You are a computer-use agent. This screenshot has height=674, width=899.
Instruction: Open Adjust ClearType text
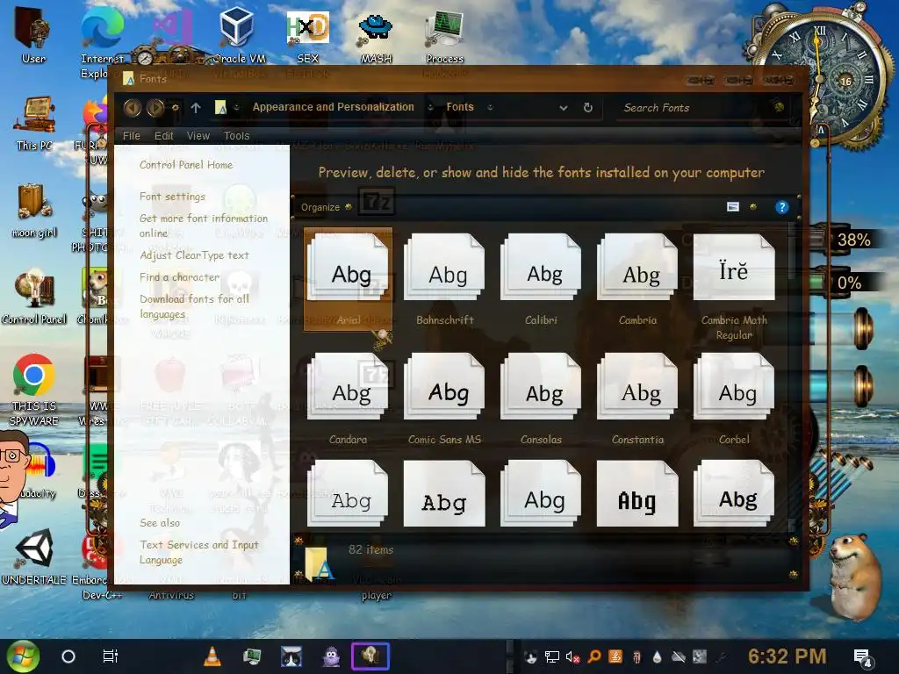pyautogui.click(x=194, y=255)
